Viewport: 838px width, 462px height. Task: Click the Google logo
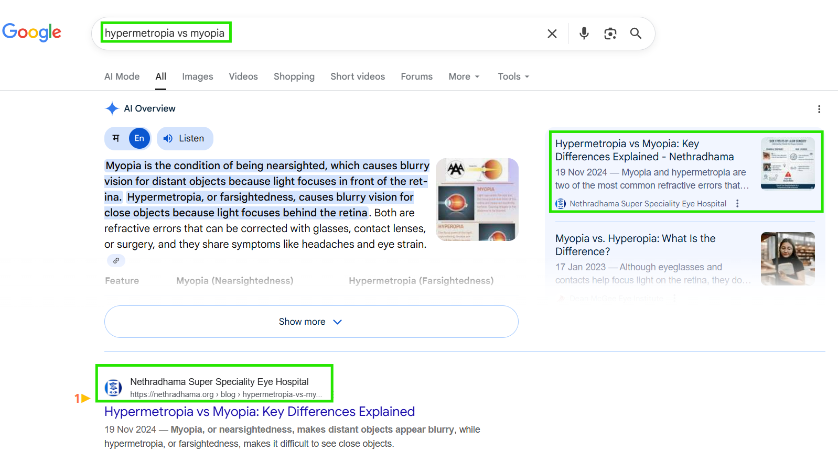(x=32, y=32)
